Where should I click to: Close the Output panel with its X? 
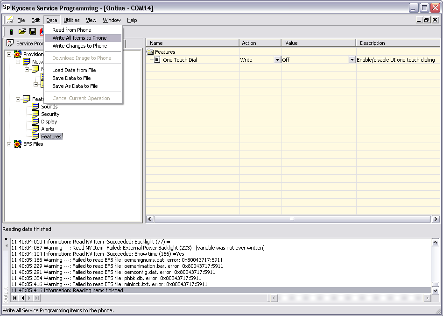pyautogui.click(x=6, y=239)
